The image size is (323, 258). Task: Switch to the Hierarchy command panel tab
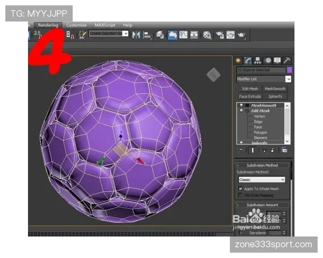pos(257,61)
